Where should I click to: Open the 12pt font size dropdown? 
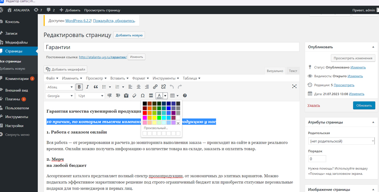point(90,96)
